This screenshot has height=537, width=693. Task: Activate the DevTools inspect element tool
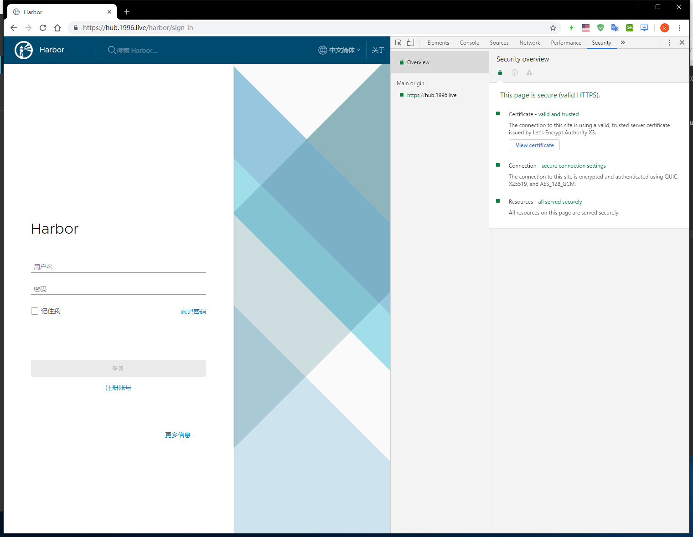[x=398, y=42]
